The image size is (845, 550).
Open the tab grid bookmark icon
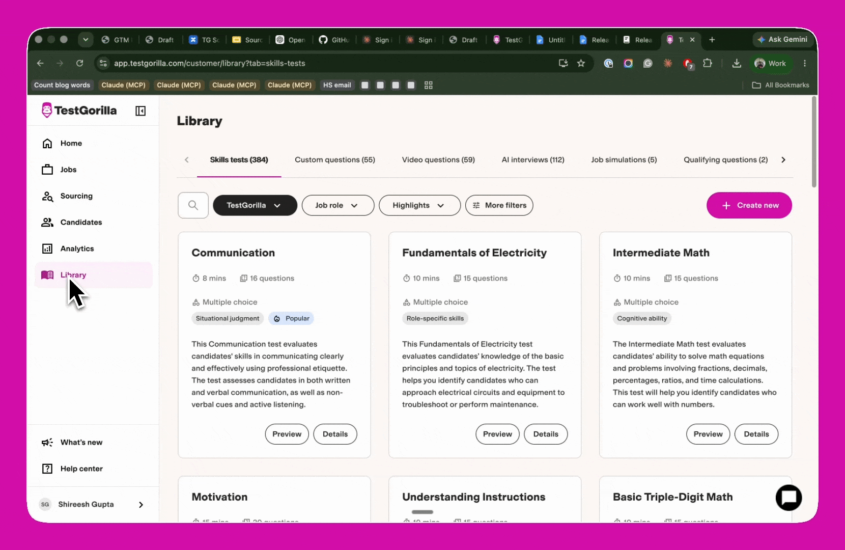coord(428,85)
